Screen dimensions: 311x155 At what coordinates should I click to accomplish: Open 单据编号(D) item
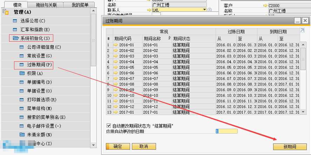(x=40, y=82)
